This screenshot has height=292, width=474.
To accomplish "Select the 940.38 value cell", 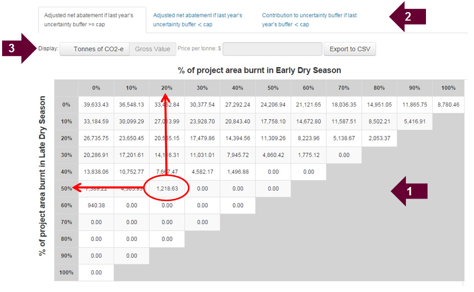I will pyautogui.click(x=96, y=205).
